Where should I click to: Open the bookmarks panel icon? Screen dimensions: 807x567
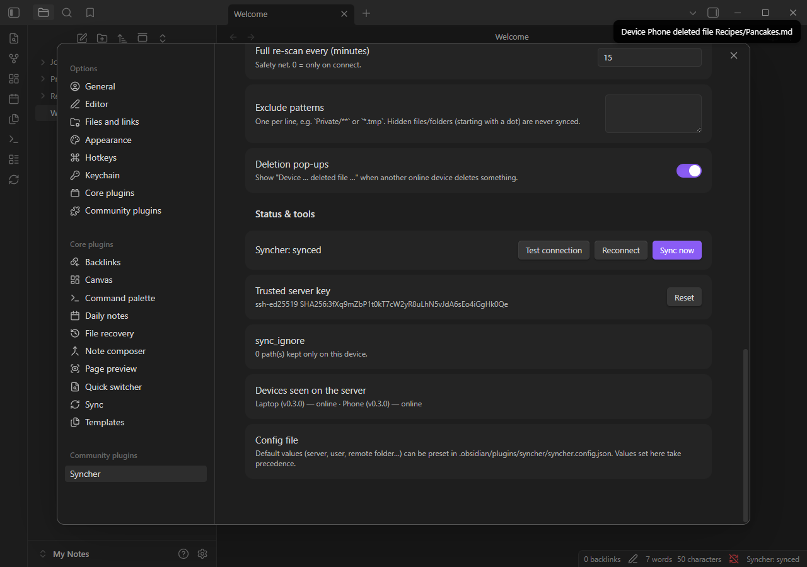(90, 13)
